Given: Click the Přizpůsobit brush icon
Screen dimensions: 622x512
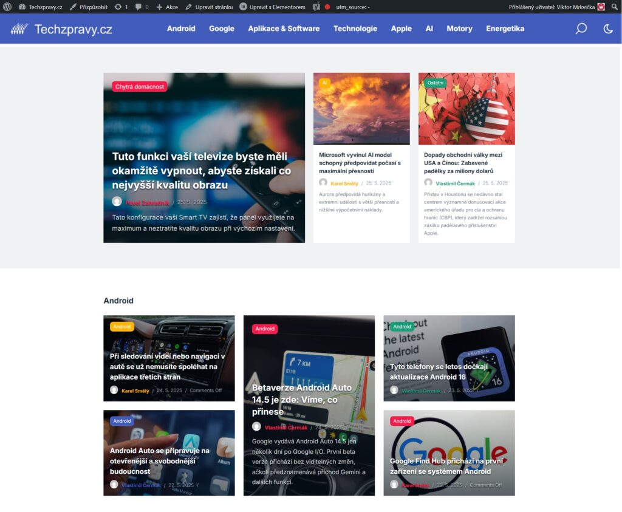Looking at the screenshot, I should click(73, 7).
